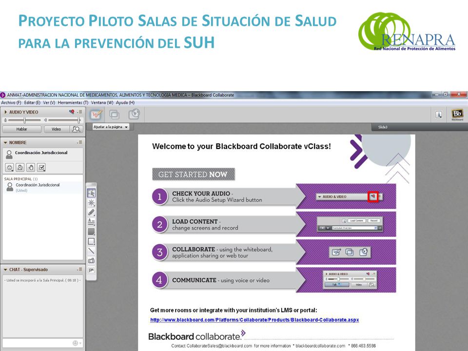Select the empty rectangle shape tool
The image size is (468, 351).
(91, 241)
